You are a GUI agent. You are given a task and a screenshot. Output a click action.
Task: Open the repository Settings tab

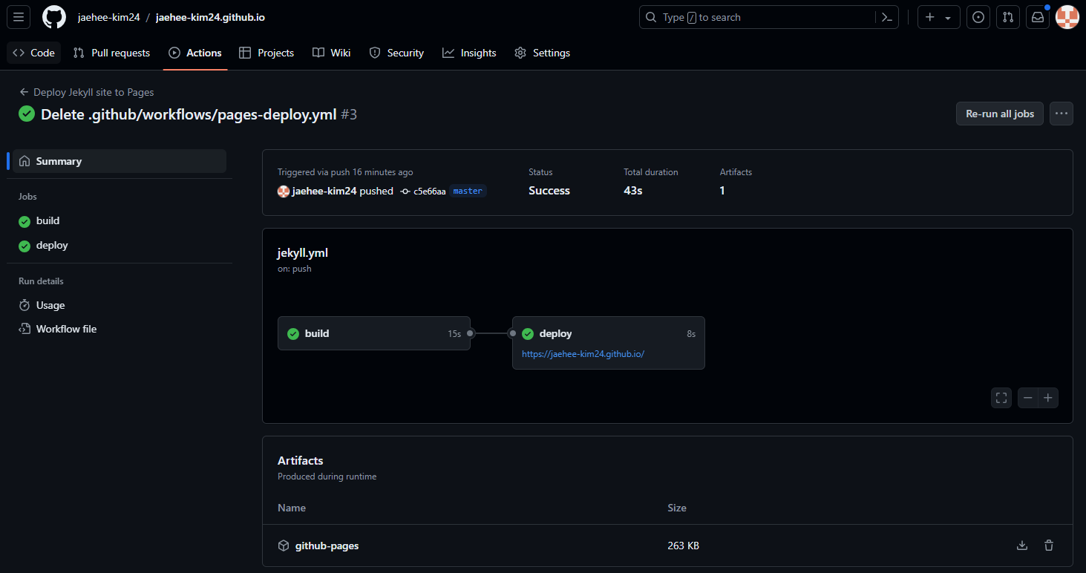[543, 53]
